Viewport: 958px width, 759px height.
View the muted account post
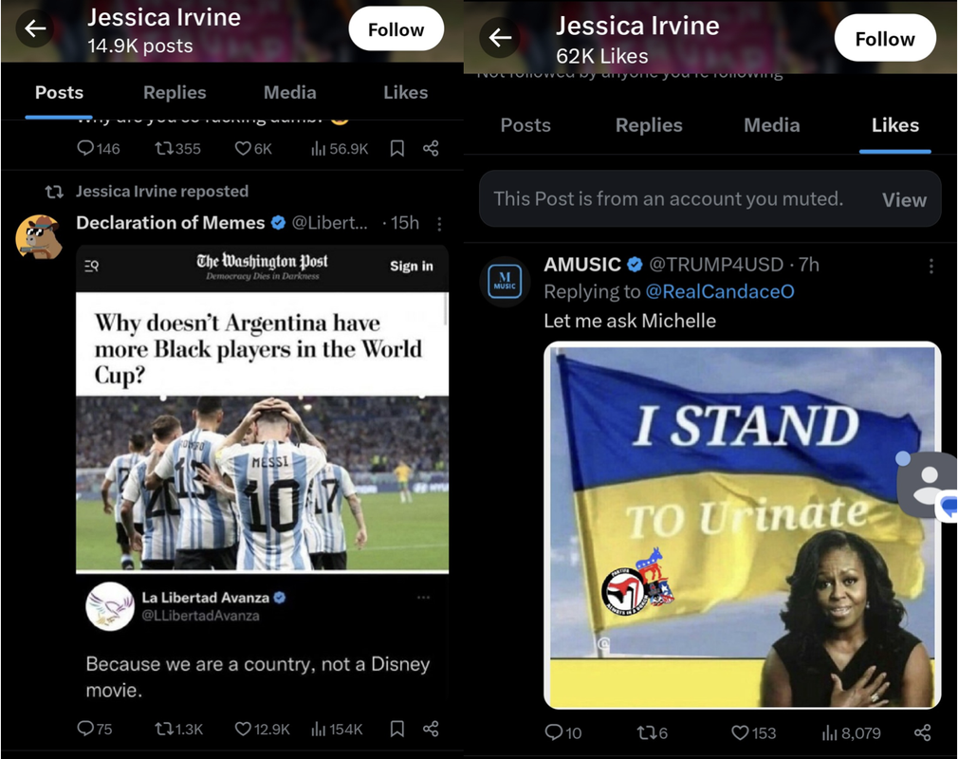[x=904, y=199]
